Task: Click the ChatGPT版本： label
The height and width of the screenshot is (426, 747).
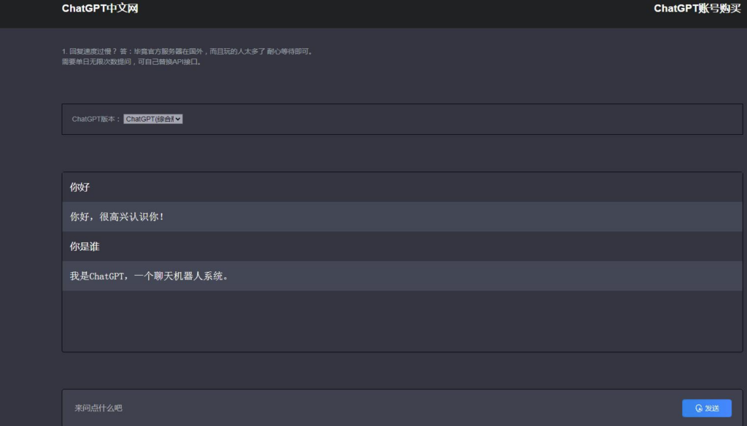Action: (96, 119)
